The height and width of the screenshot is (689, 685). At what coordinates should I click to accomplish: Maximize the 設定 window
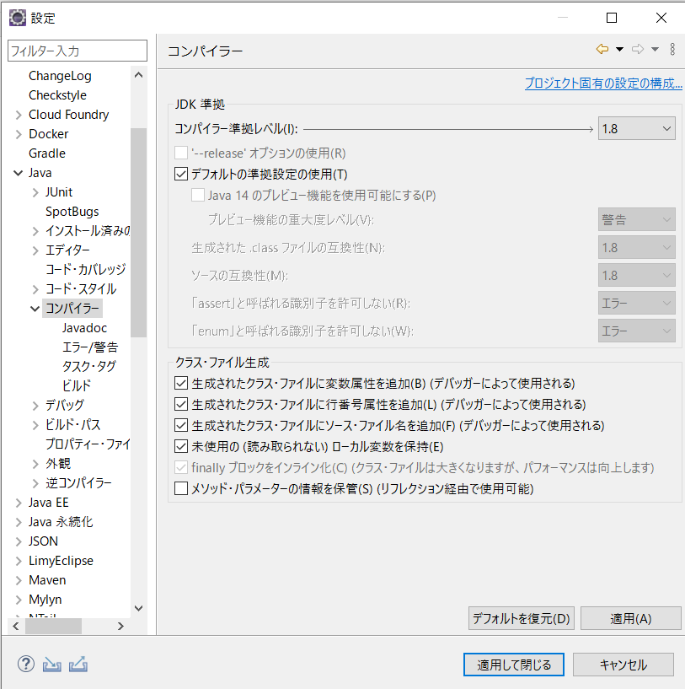[x=611, y=18]
